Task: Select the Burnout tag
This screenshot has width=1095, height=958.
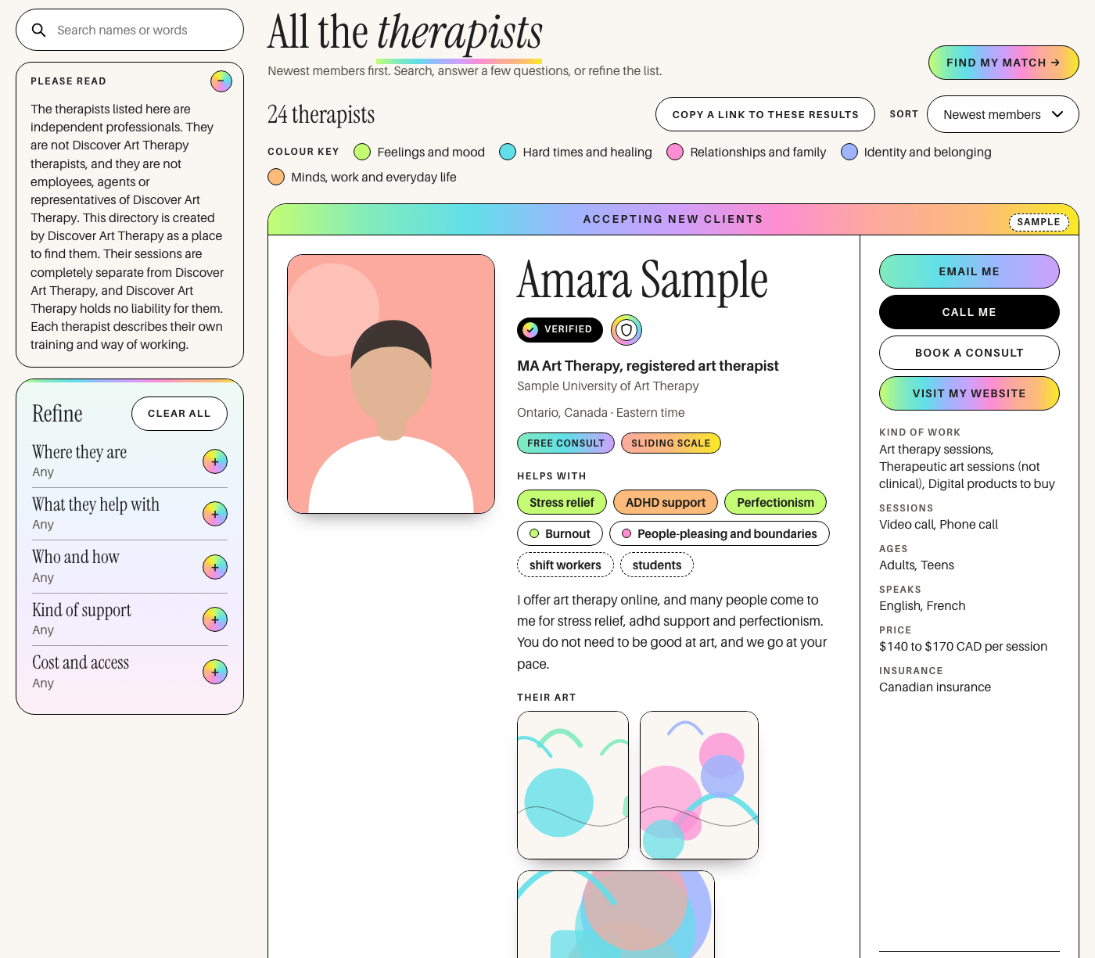Action: pos(560,533)
